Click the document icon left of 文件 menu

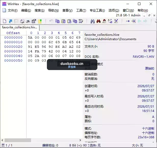point(4,10)
